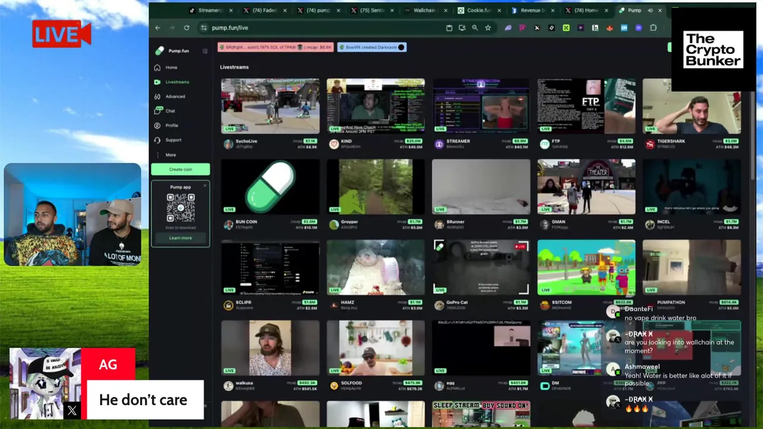The height and width of the screenshot is (429, 763).
Task: Close the Wallchain browser tab
Action: click(x=445, y=10)
